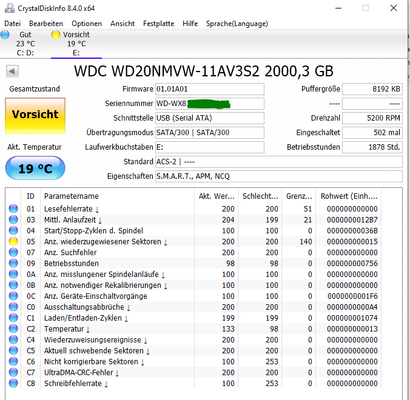
Task: Click status orb of misslungener Spindelanläufe row
Action: 13,274
